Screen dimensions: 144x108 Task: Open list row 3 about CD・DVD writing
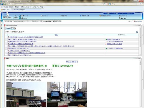click(x=23, y=42)
